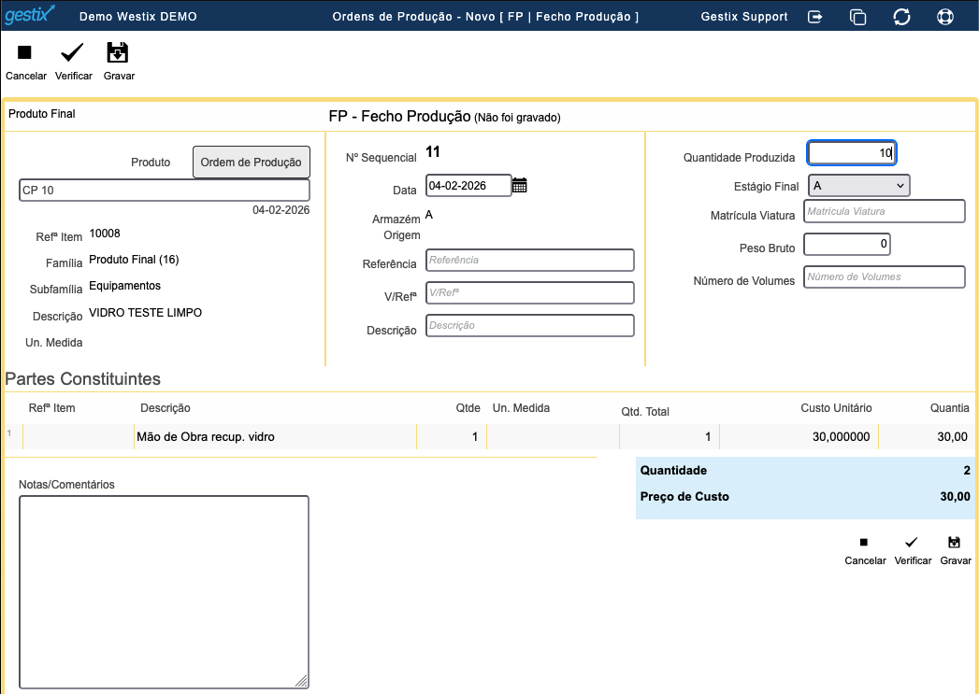Focus the Matrícula Viatura input
The width and height of the screenshot is (979, 694).
tap(884, 211)
